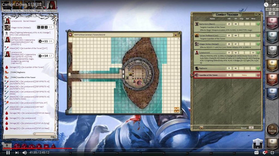Click the Round counter field 7
Viewport: 279px width, 156px height.
251,128
